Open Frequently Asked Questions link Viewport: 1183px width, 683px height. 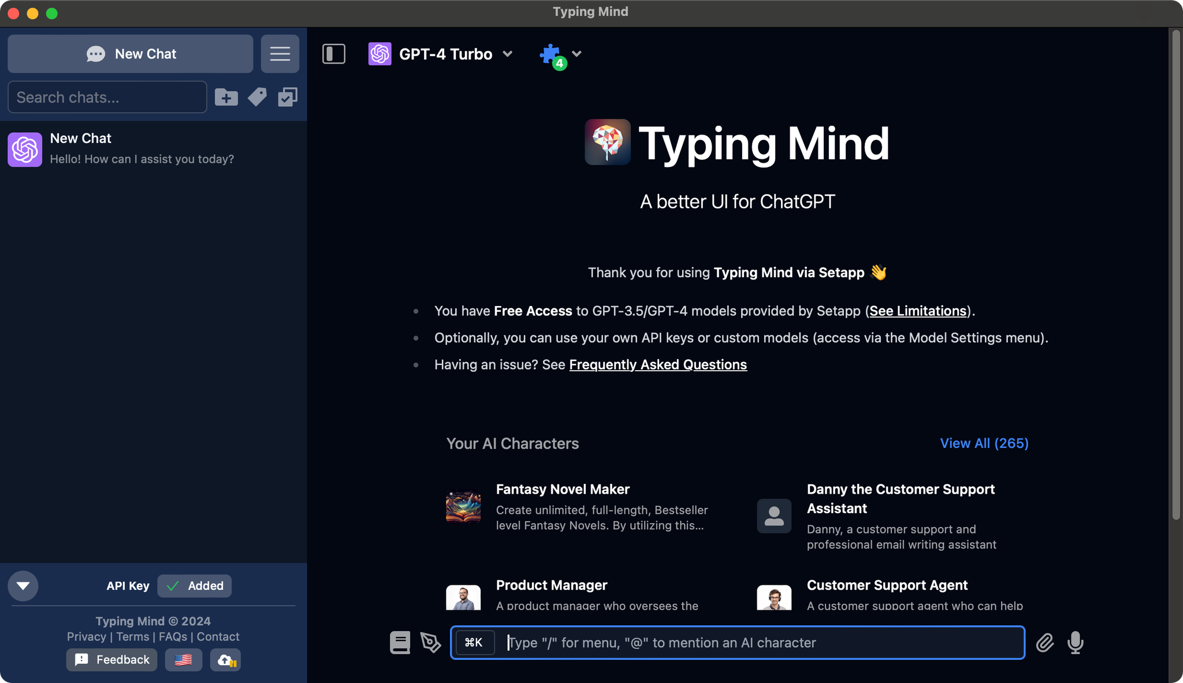658,364
